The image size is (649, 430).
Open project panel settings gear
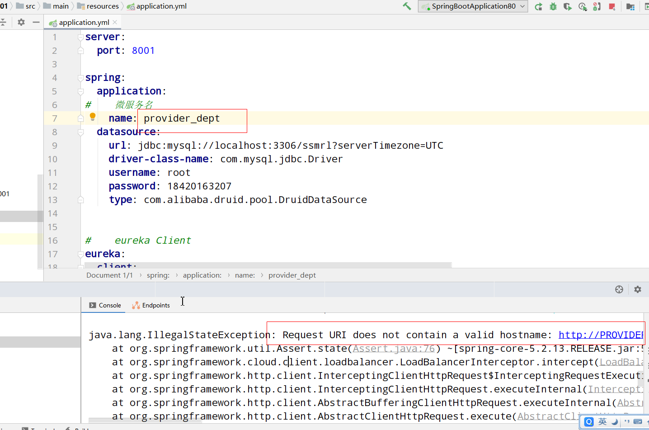coord(21,22)
